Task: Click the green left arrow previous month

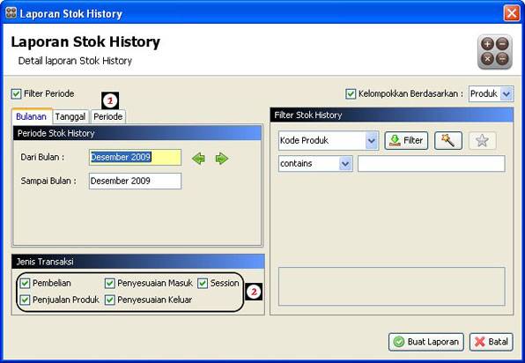Action: (198, 158)
